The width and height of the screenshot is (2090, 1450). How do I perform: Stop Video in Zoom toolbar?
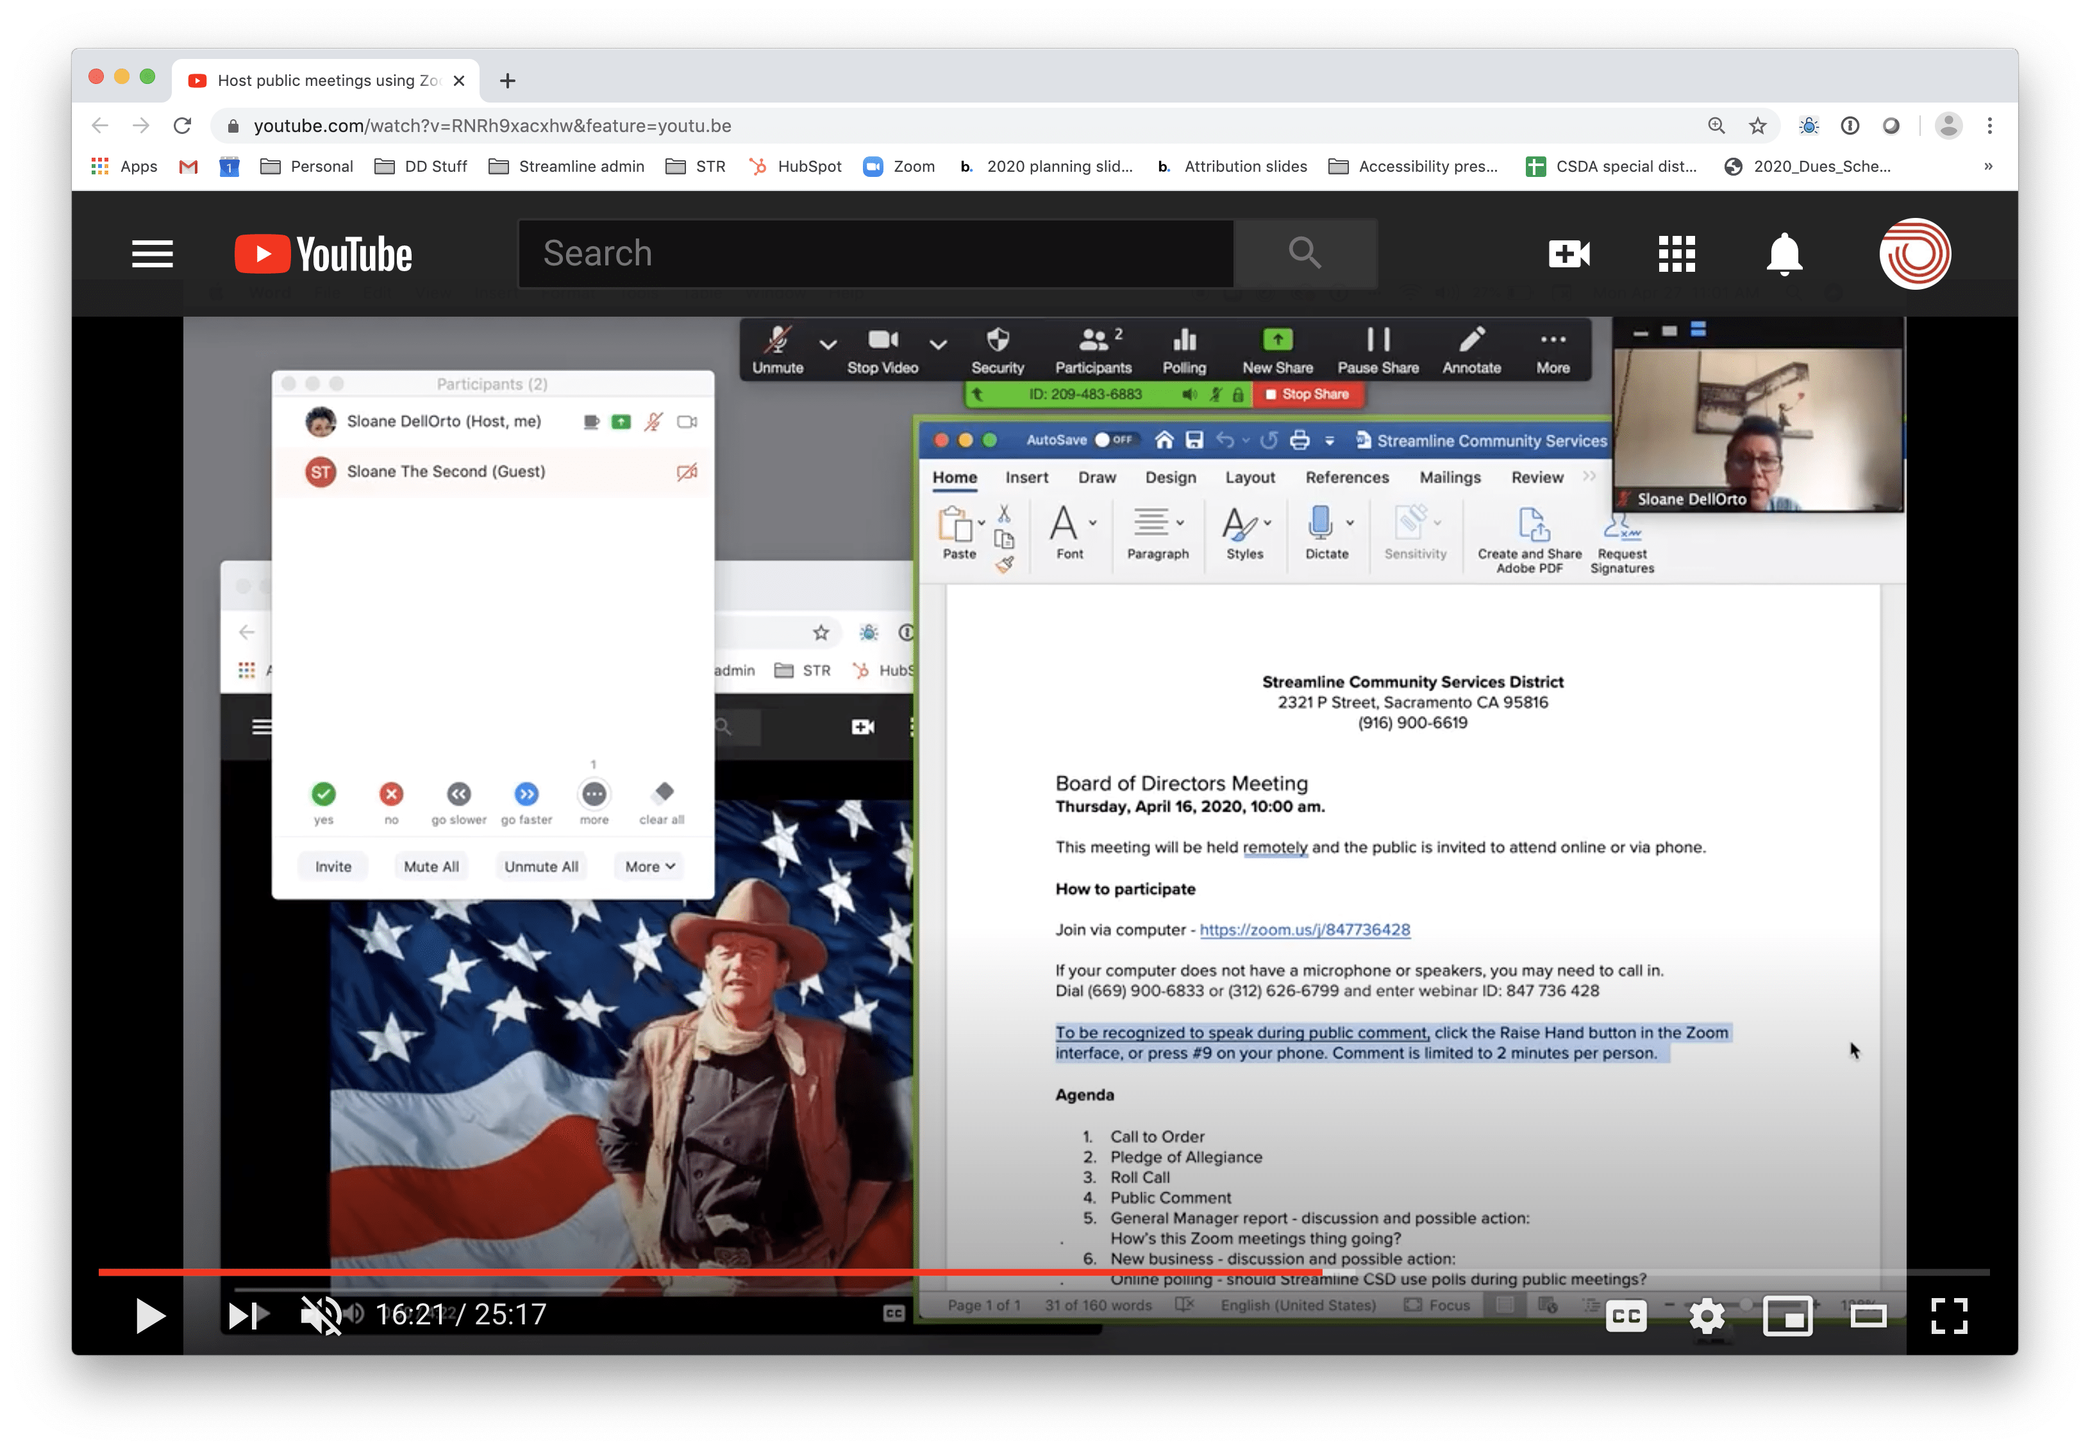pyautogui.click(x=882, y=350)
